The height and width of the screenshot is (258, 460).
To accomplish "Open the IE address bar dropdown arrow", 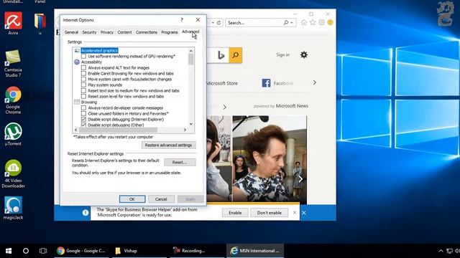I will pyautogui.click(x=213, y=22).
